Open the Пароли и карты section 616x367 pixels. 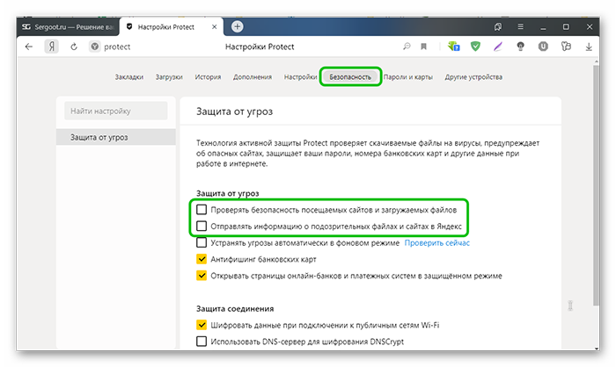[x=407, y=77]
